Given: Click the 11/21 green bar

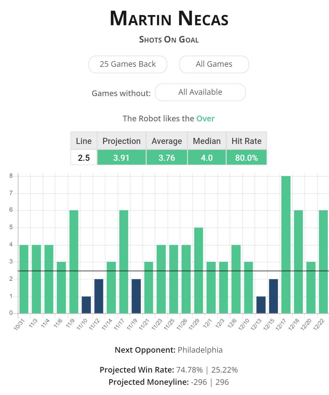Looking at the screenshot, I should click(149, 288).
